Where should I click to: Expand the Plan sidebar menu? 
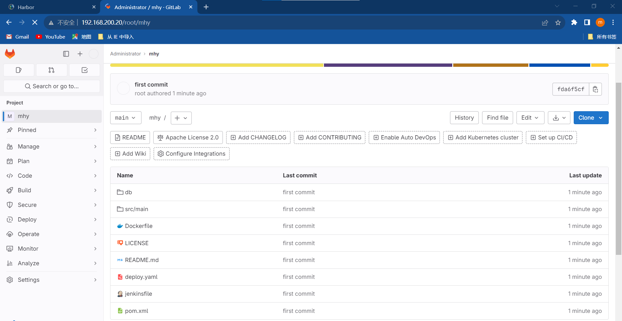[x=52, y=161]
